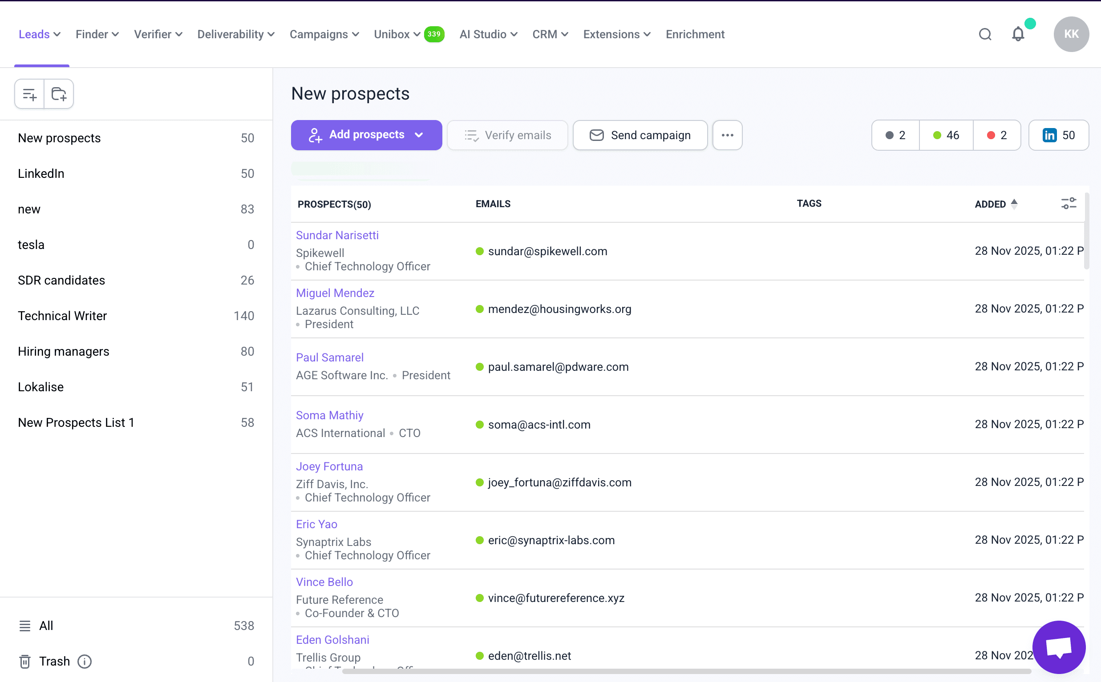This screenshot has width=1101, height=682.
Task: Filter prospects by red invalid emails 2
Action: (996, 135)
